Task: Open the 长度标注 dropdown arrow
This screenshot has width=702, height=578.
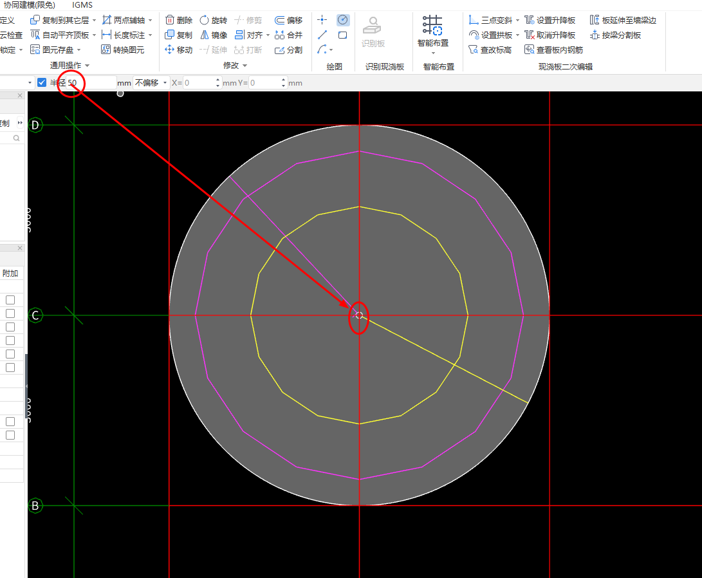Action: (151, 35)
